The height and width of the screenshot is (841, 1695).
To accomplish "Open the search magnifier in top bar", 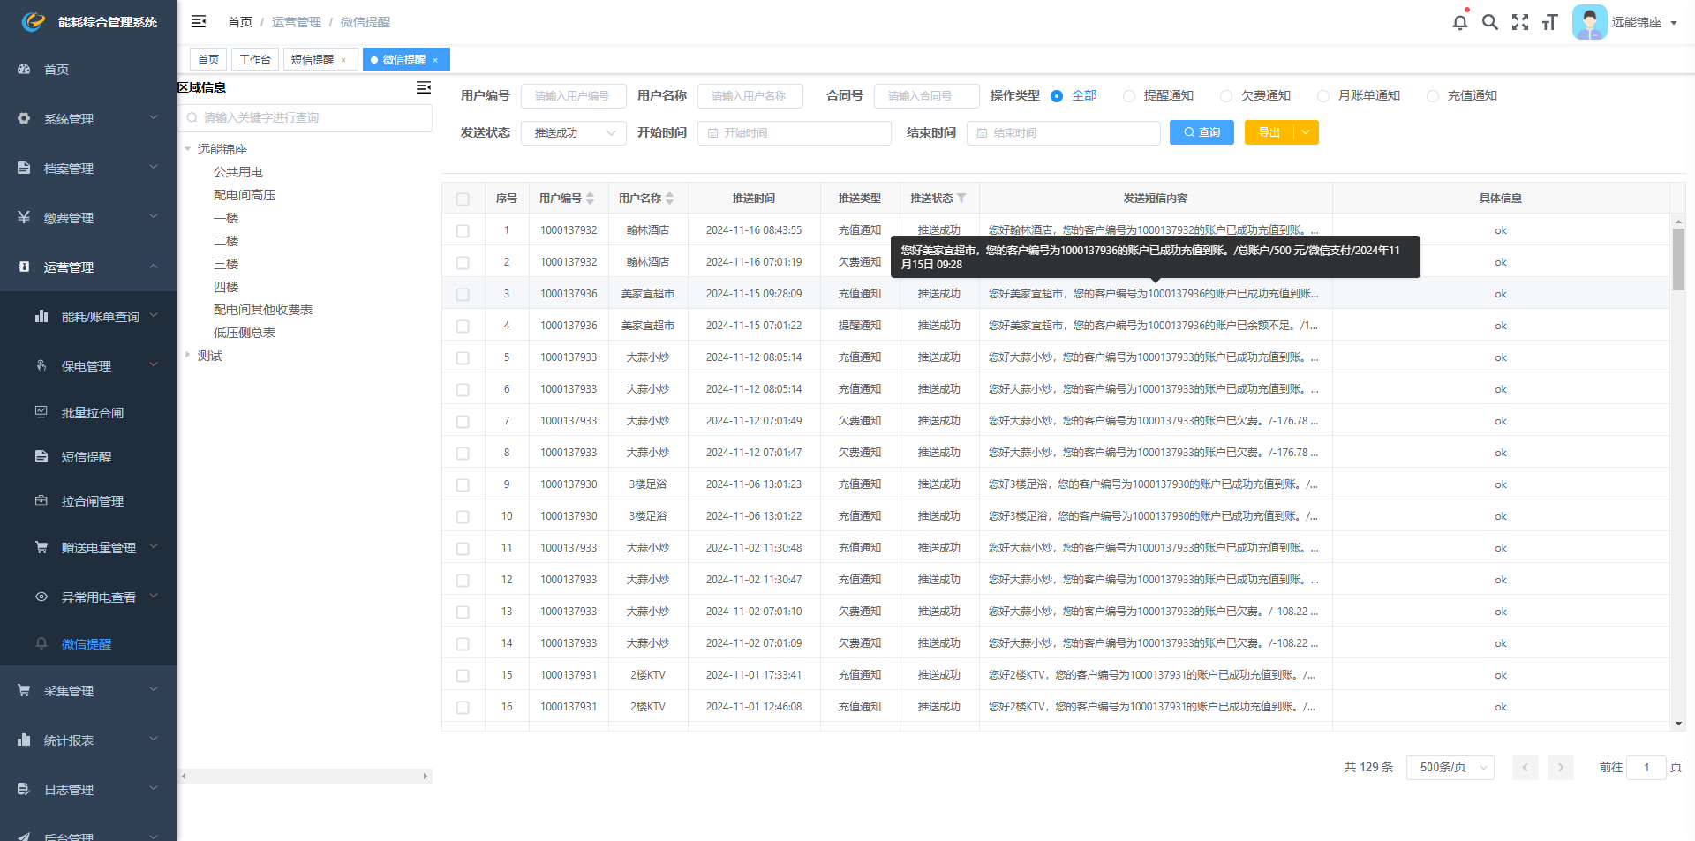I will coord(1489,22).
